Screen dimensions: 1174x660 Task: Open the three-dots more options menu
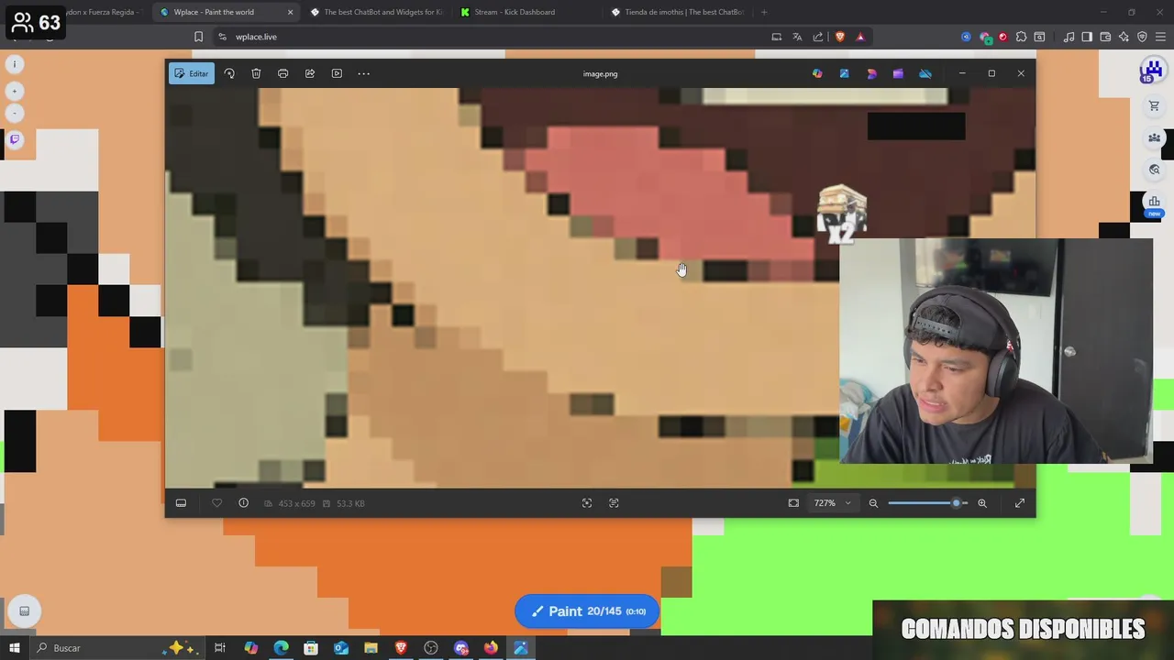pyautogui.click(x=364, y=73)
